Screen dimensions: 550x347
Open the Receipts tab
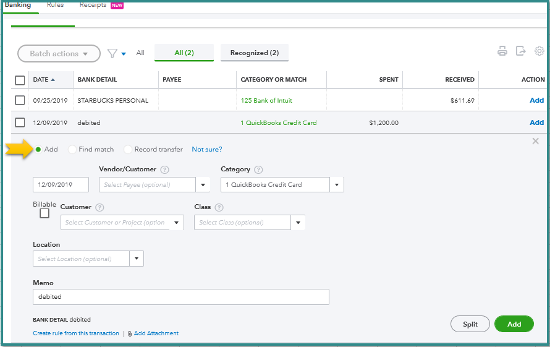point(93,5)
